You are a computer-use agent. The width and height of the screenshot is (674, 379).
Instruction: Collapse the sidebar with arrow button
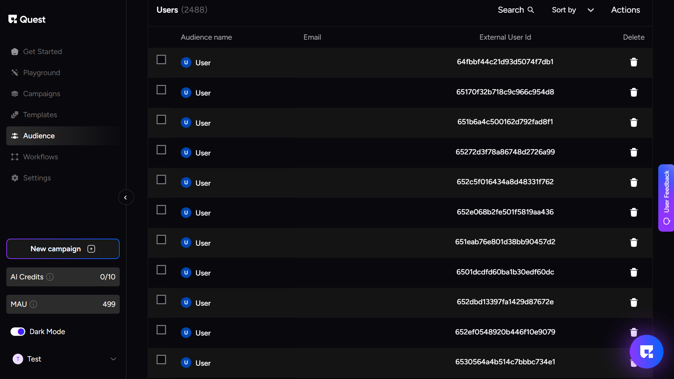coord(126,198)
